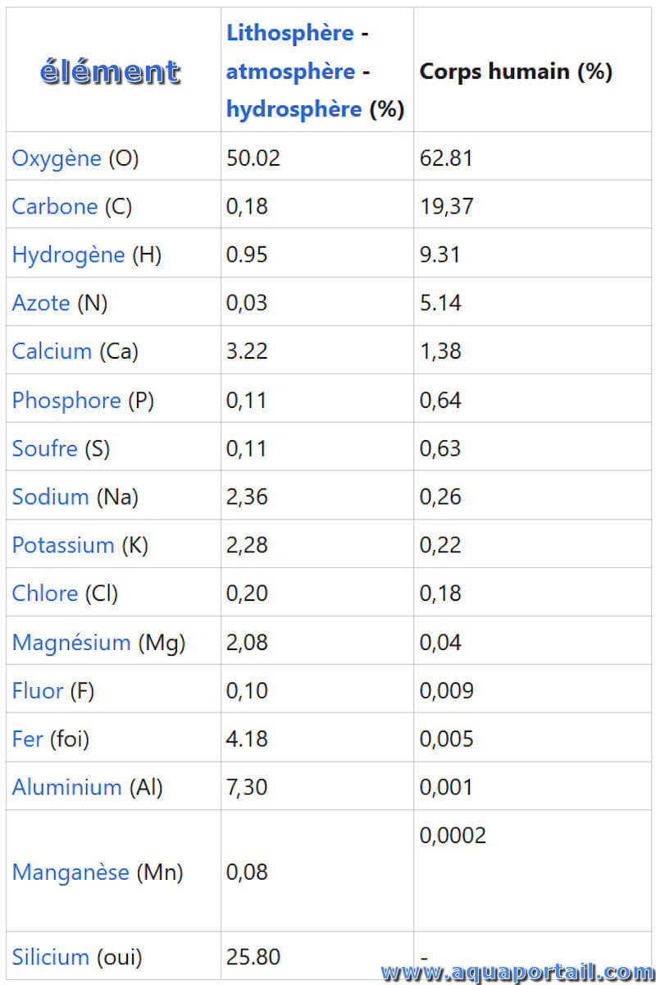Click the Phosphore link
This screenshot has width=656, height=985.
tap(66, 401)
